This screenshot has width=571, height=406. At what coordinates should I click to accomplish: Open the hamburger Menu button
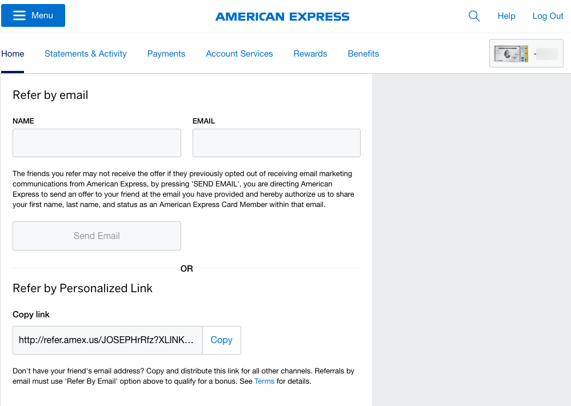point(33,15)
